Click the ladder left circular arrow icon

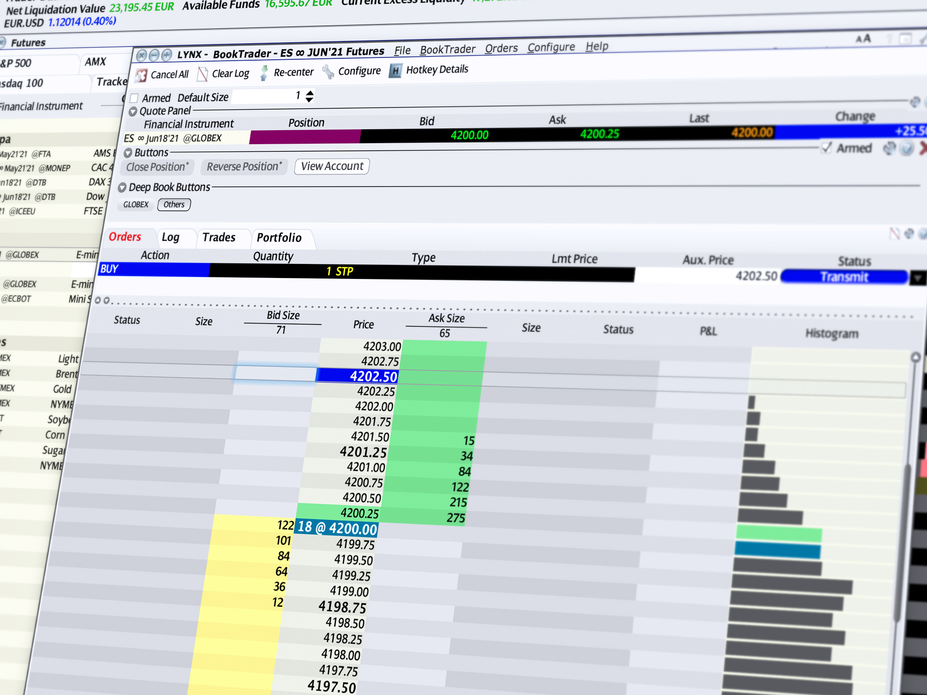point(98,300)
